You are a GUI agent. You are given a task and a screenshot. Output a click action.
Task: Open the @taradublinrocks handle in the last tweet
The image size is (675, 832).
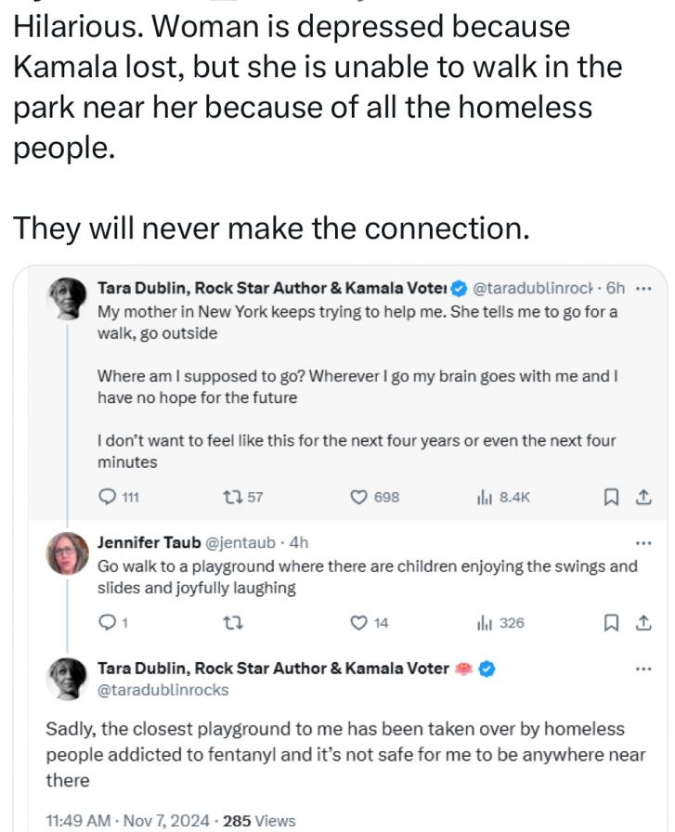click(162, 690)
